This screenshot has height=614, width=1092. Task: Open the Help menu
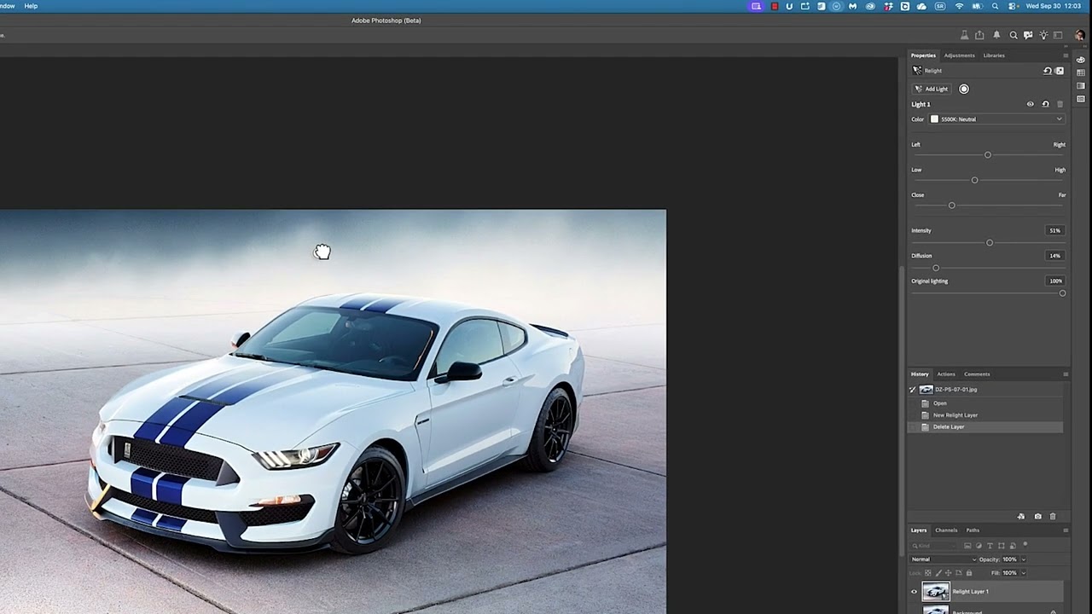click(31, 6)
